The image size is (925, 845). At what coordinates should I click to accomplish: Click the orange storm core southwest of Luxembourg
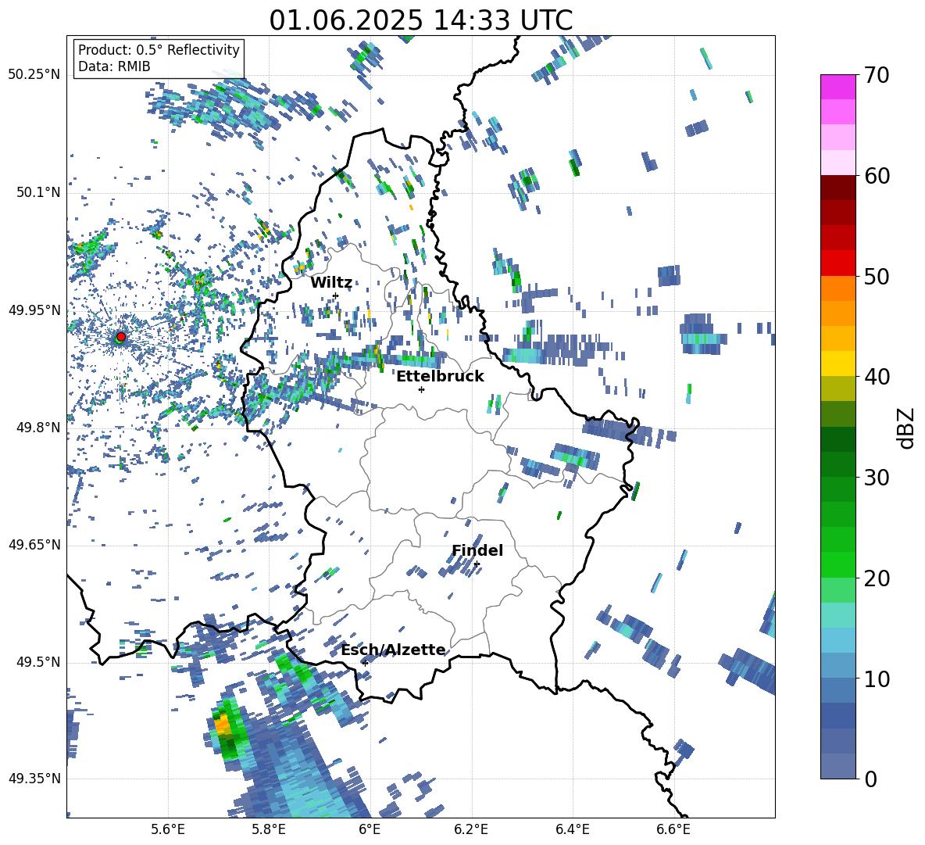(x=223, y=723)
